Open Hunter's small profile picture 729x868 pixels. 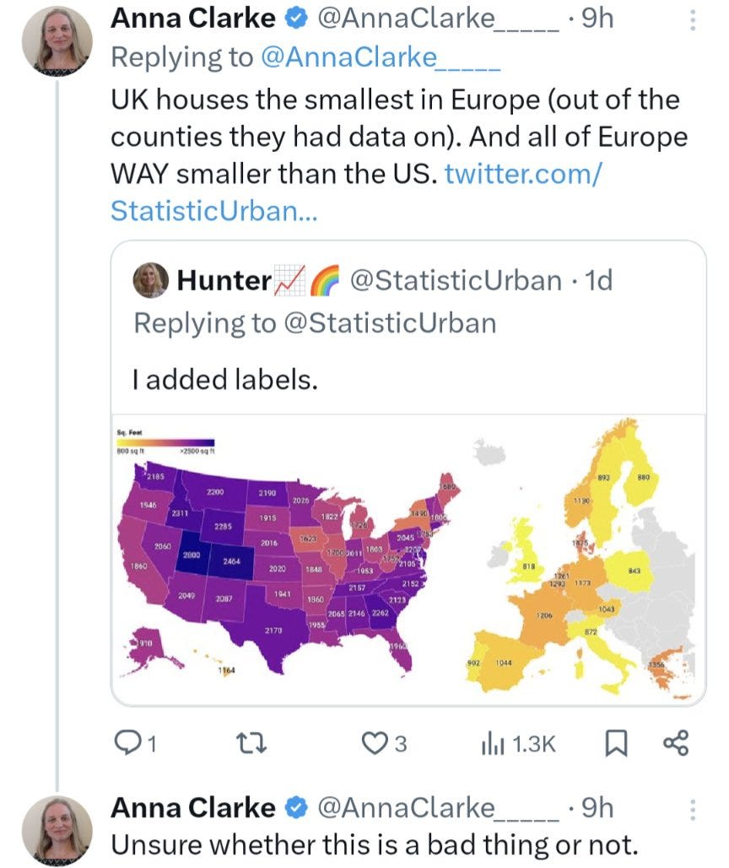tap(150, 281)
